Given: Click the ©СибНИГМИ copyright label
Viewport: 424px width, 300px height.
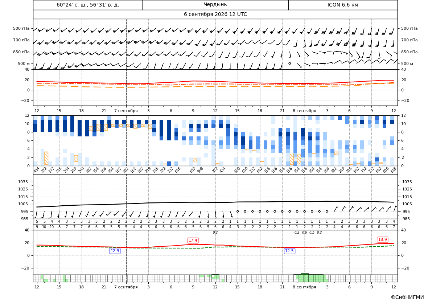Looking at the screenshot, I should [x=407, y=297].
